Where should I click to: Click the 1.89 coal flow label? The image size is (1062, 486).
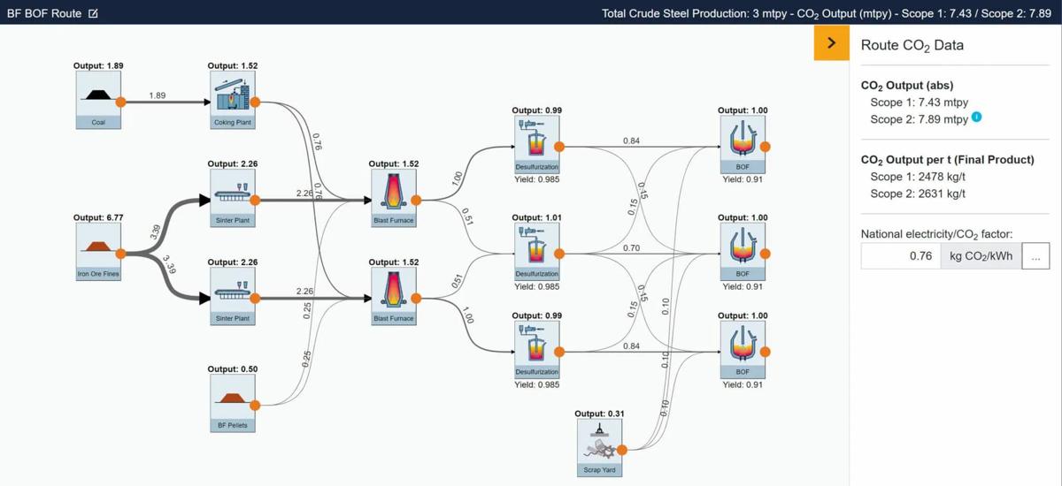pos(158,95)
